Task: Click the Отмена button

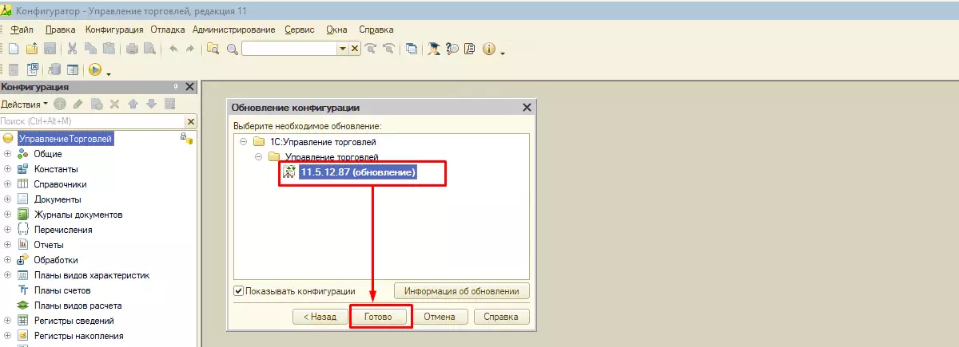Action: 440,317
